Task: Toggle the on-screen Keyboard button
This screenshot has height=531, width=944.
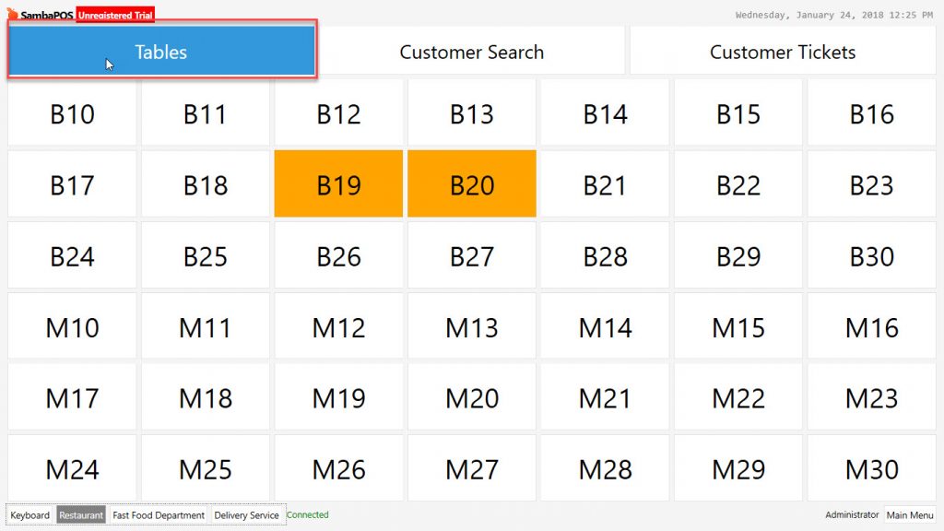Action: pos(30,514)
